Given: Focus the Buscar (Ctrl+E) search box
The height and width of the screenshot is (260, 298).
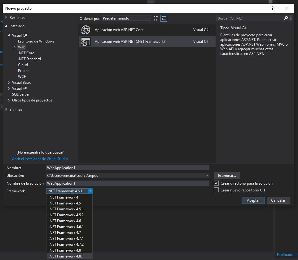Looking at the screenshot, I should [x=249, y=18].
